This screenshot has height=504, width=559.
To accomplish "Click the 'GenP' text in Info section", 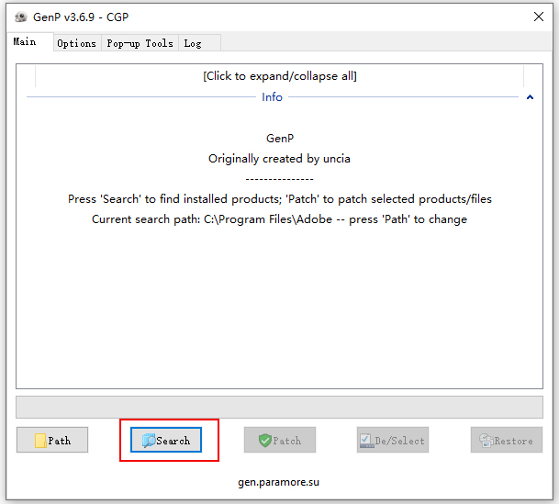I will click(280, 139).
